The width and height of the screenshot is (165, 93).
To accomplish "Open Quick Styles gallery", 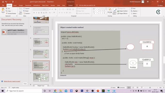I will coord(114,11).
